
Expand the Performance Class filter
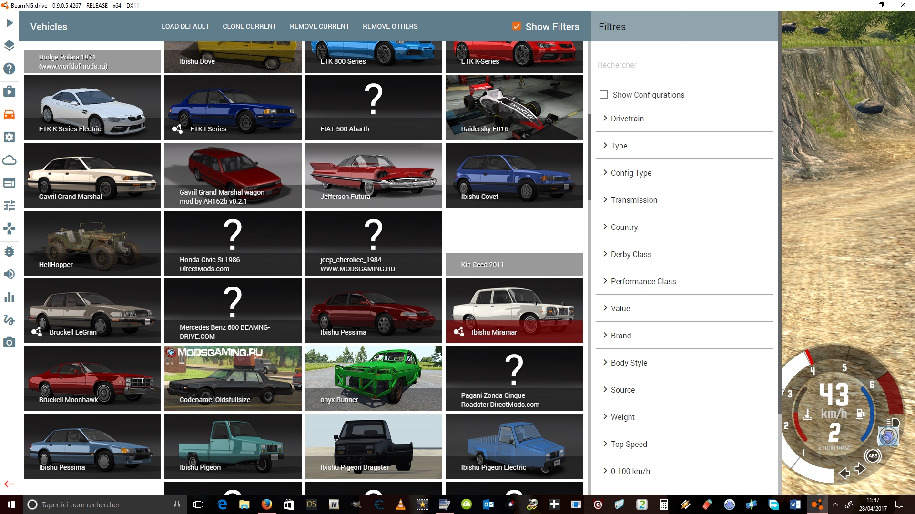pos(684,281)
